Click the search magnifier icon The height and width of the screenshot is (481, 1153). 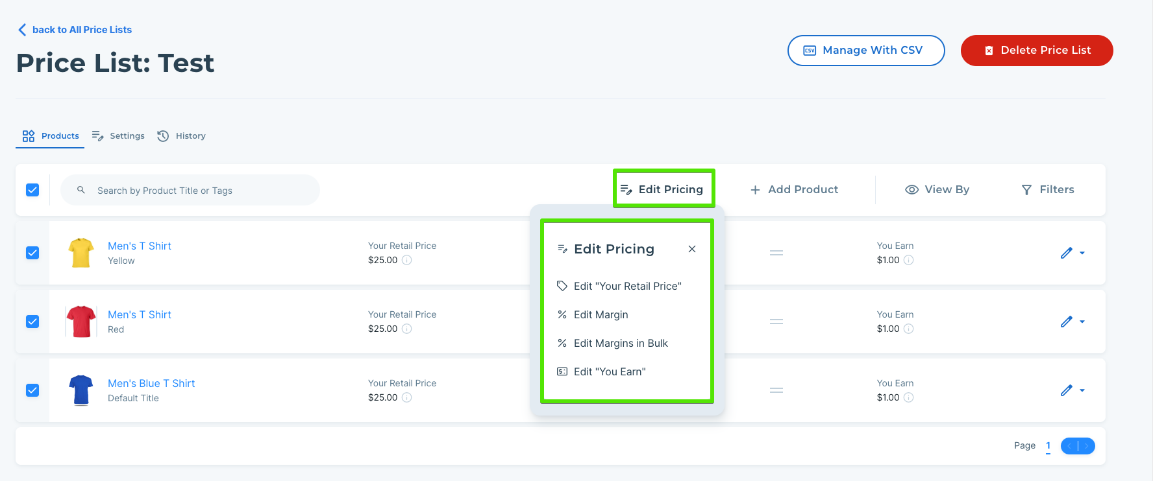tap(81, 190)
